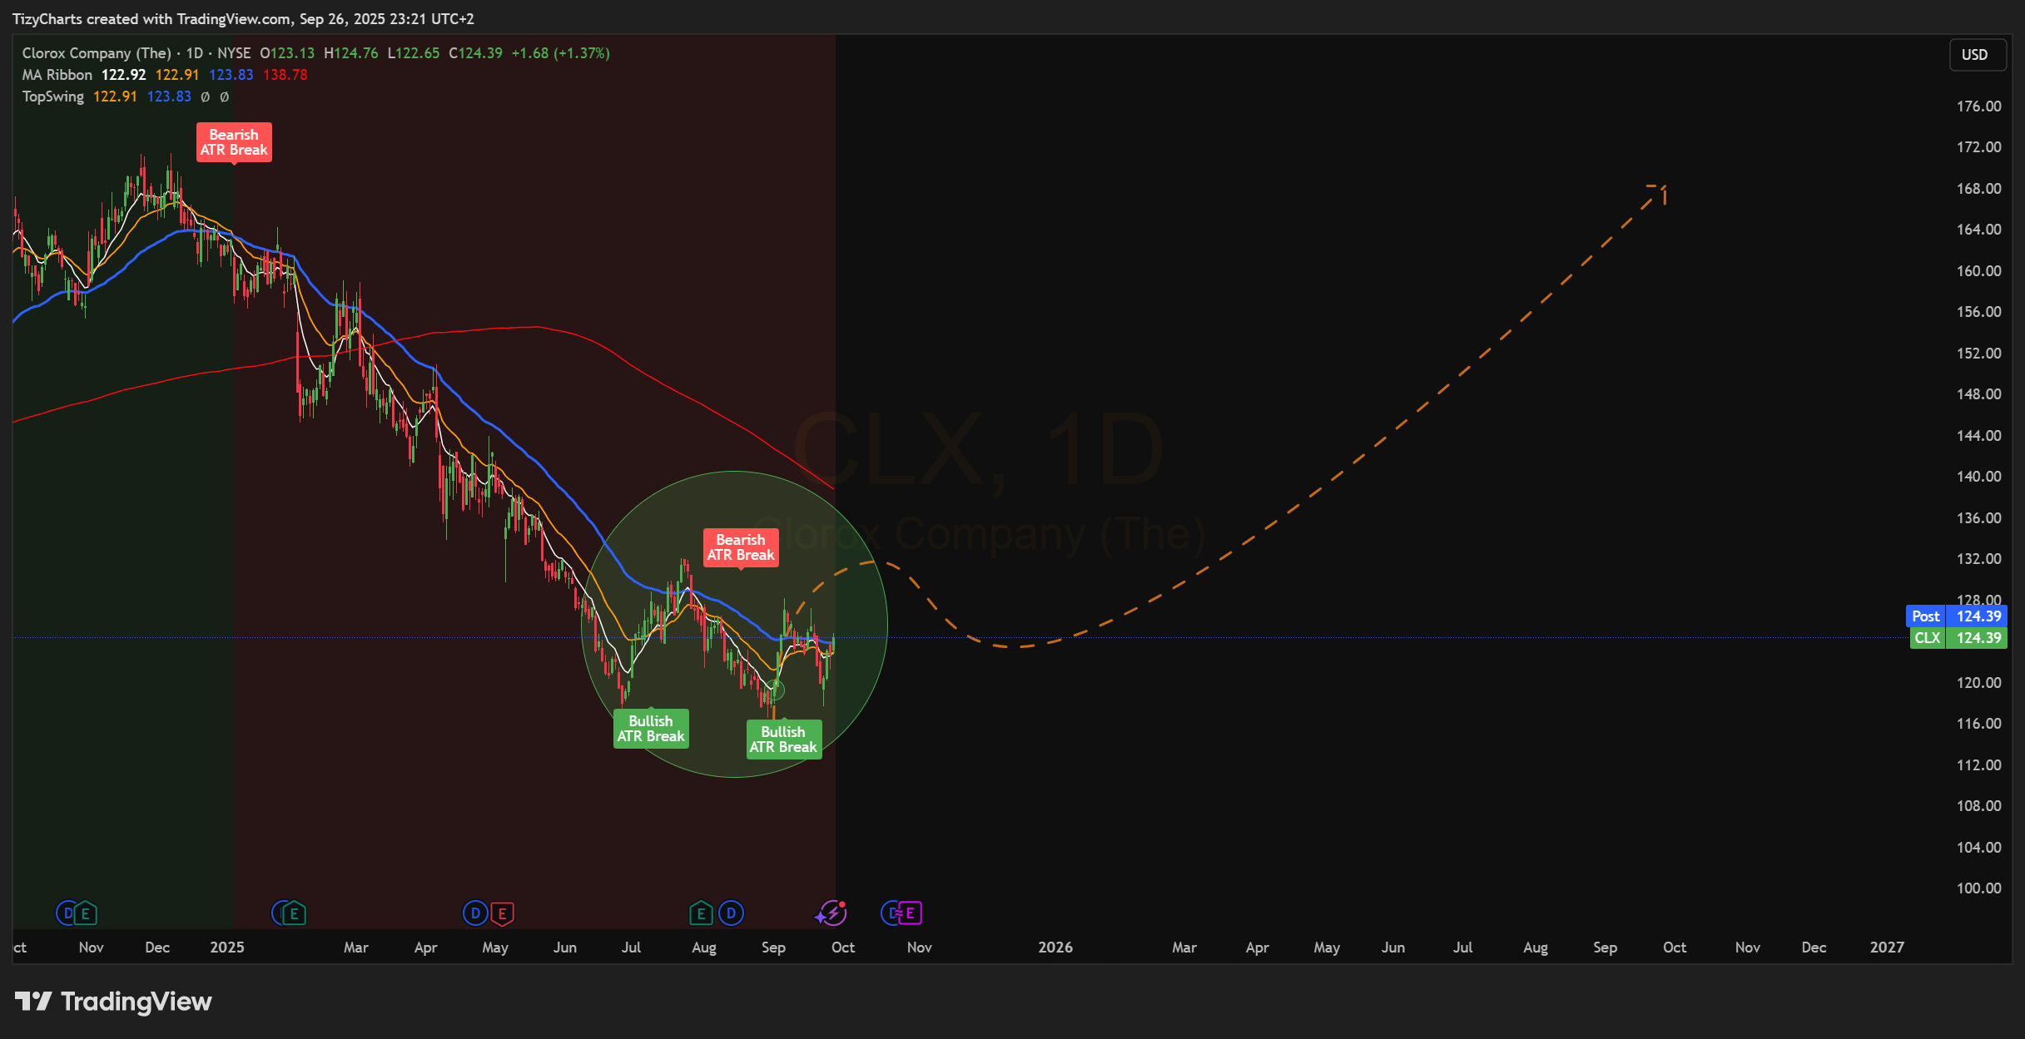2025x1039 pixels.
Task: Open the USD currency dropdown
Action: 1974,55
